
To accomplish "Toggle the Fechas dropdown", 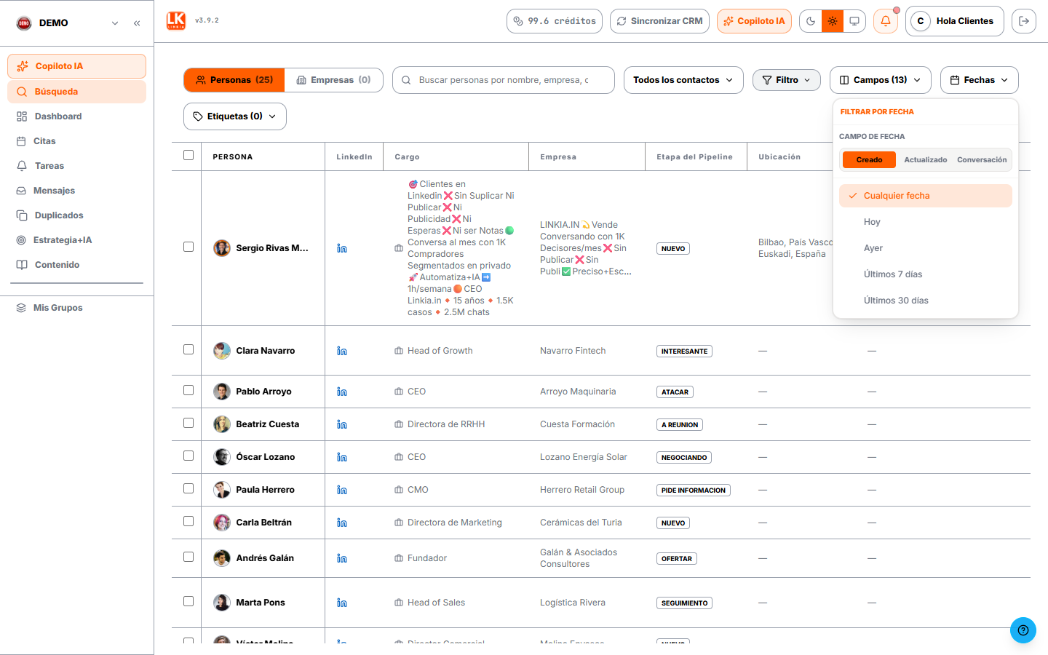I will pyautogui.click(x=980, y=80).
